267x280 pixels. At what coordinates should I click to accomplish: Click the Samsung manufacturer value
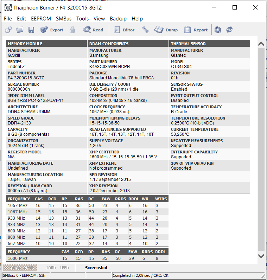(x=99, y=55)
